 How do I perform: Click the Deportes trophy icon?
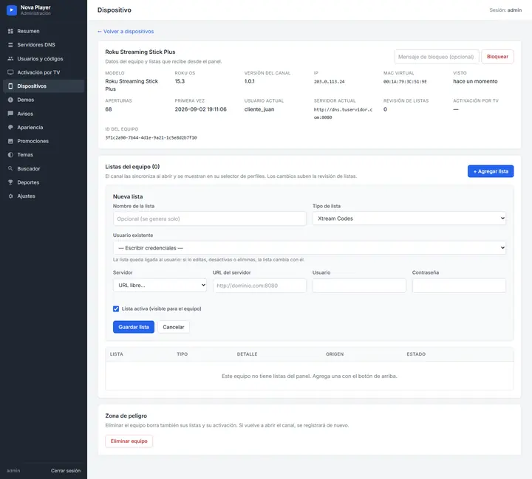tap(10, 182)
